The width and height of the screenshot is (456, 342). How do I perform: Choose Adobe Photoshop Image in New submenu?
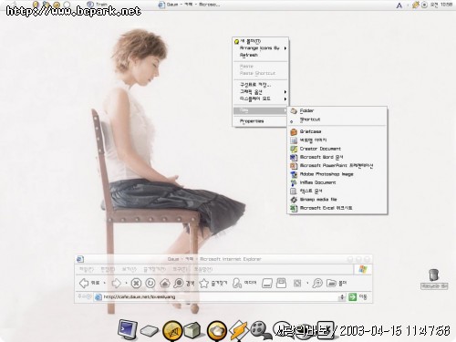point(337,174)
